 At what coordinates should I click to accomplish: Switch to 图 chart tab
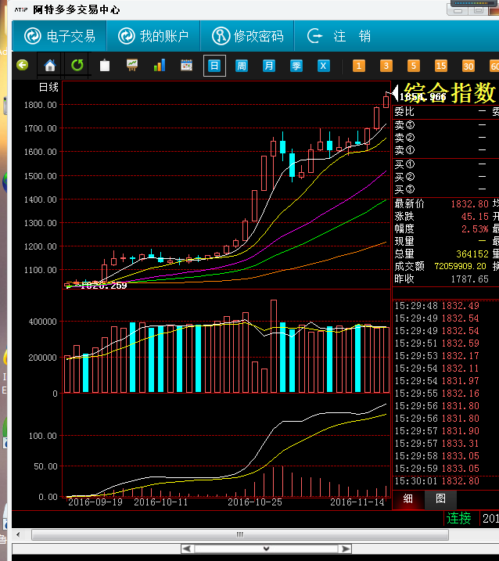[x=440, y=498]
